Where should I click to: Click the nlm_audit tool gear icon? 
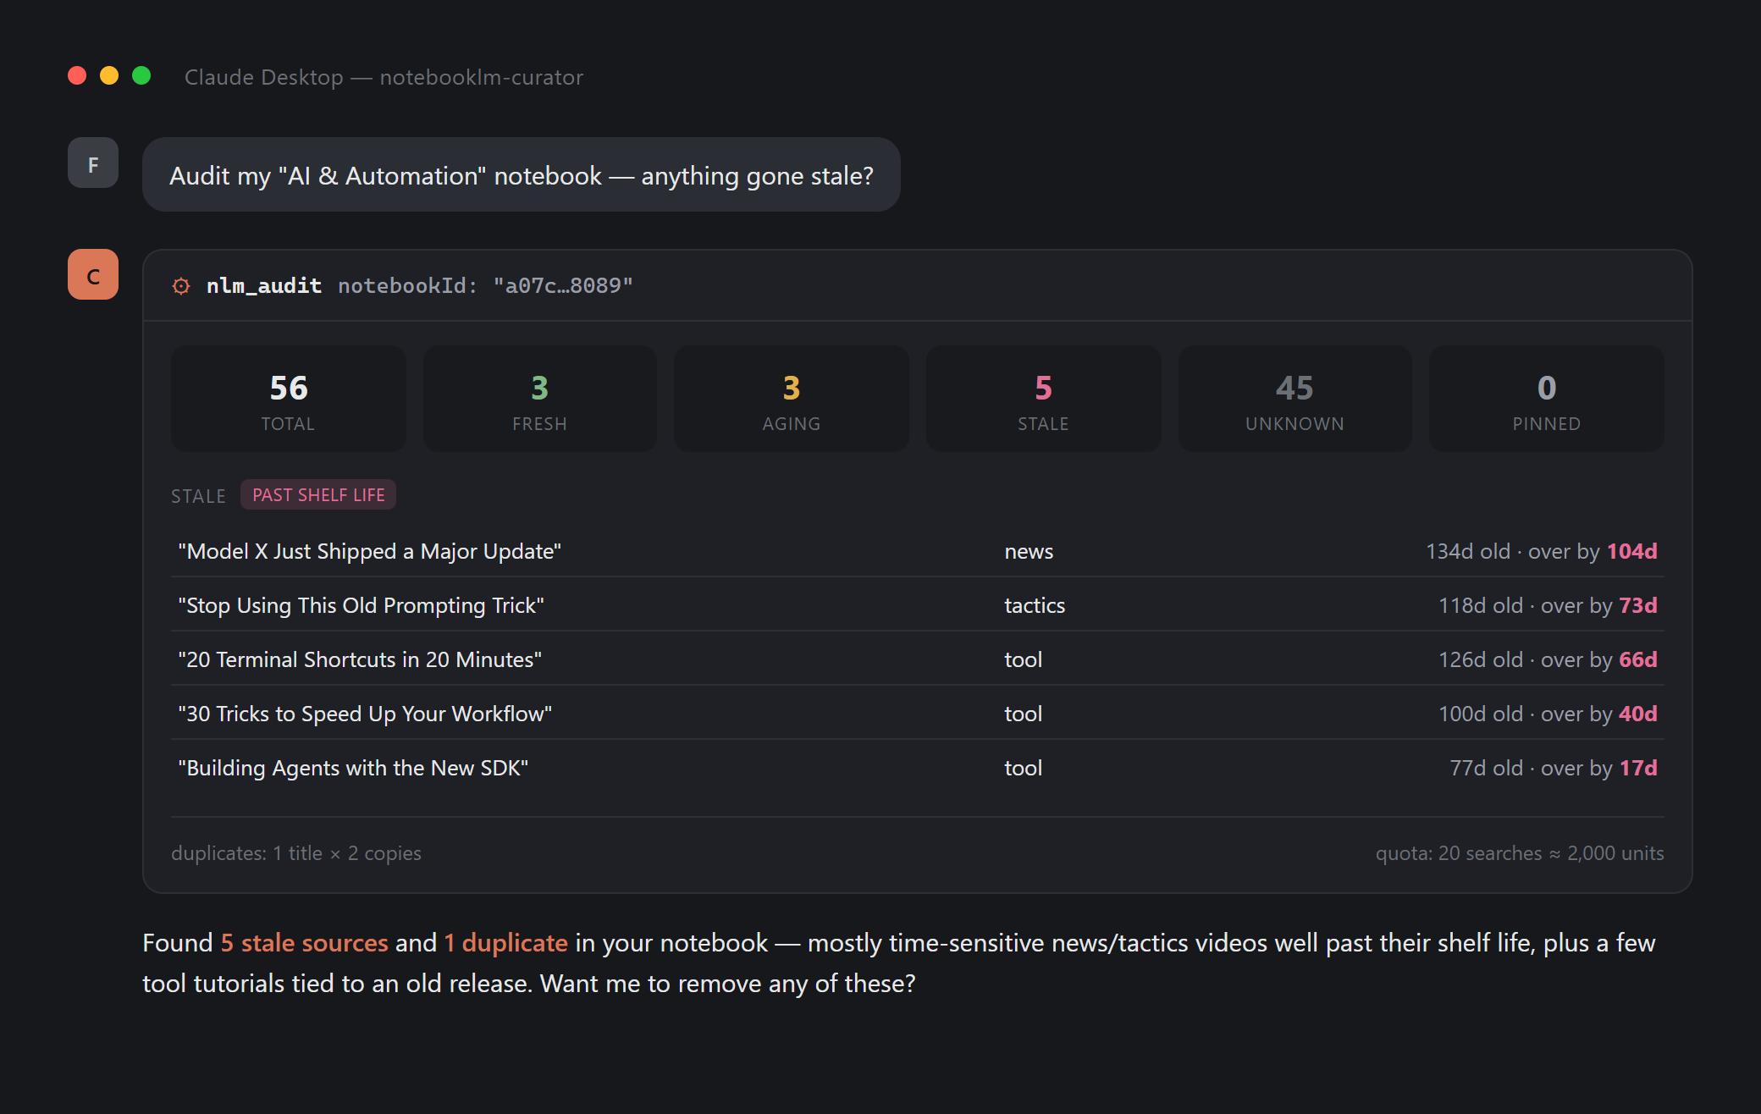181,286
